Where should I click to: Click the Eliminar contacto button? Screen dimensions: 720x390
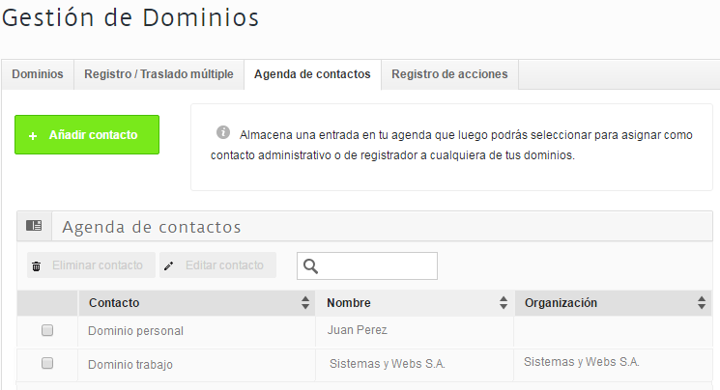pyautogui.click(x=91, y=265)
